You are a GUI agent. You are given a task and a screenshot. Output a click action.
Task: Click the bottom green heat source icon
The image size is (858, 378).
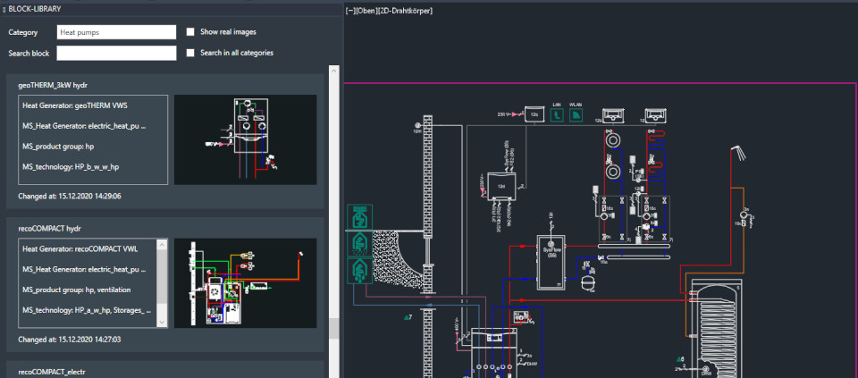pos(359,270)
